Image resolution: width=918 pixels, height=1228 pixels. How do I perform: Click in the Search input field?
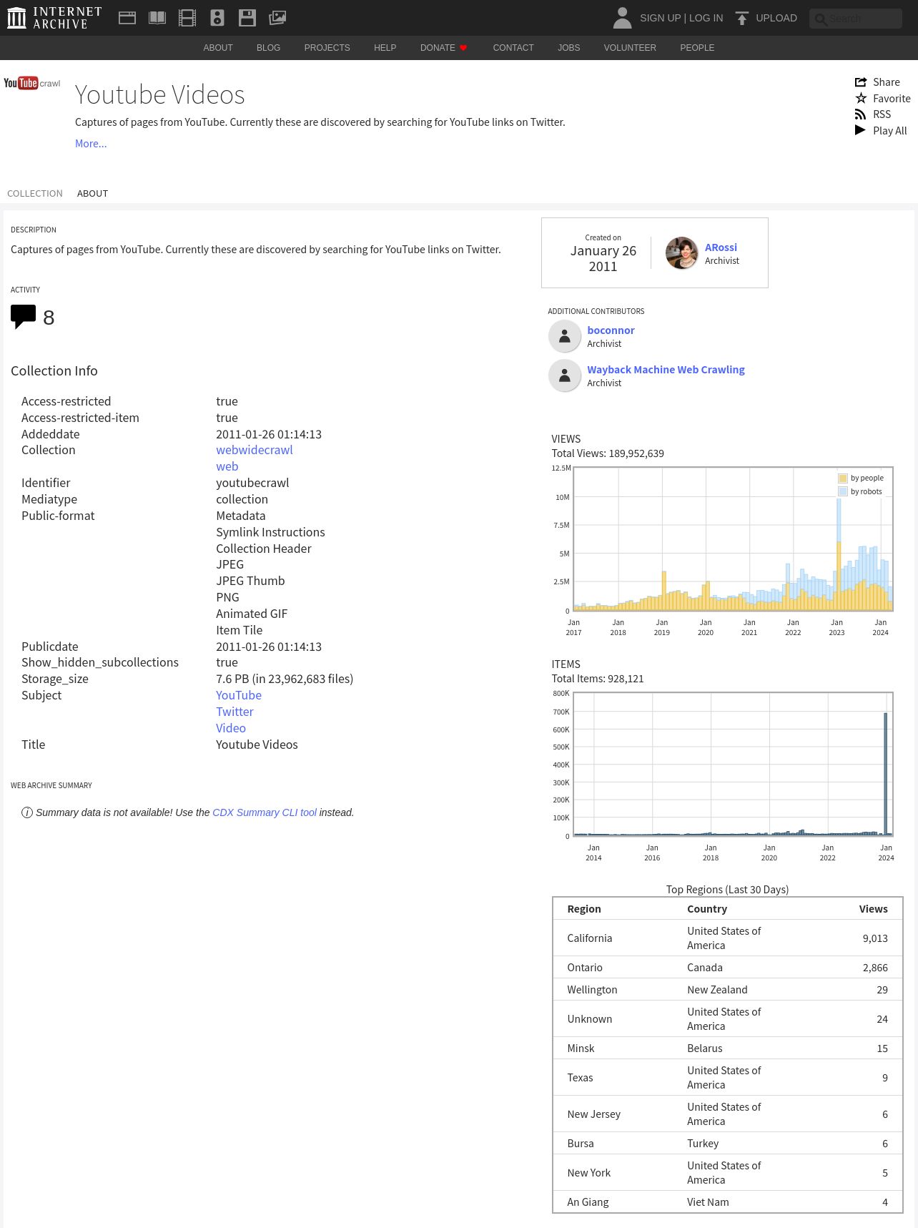pos(856,19)
